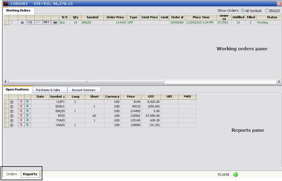Click the green connection status icon
Viewport: 282px width, 181px height.
(235, 174)
